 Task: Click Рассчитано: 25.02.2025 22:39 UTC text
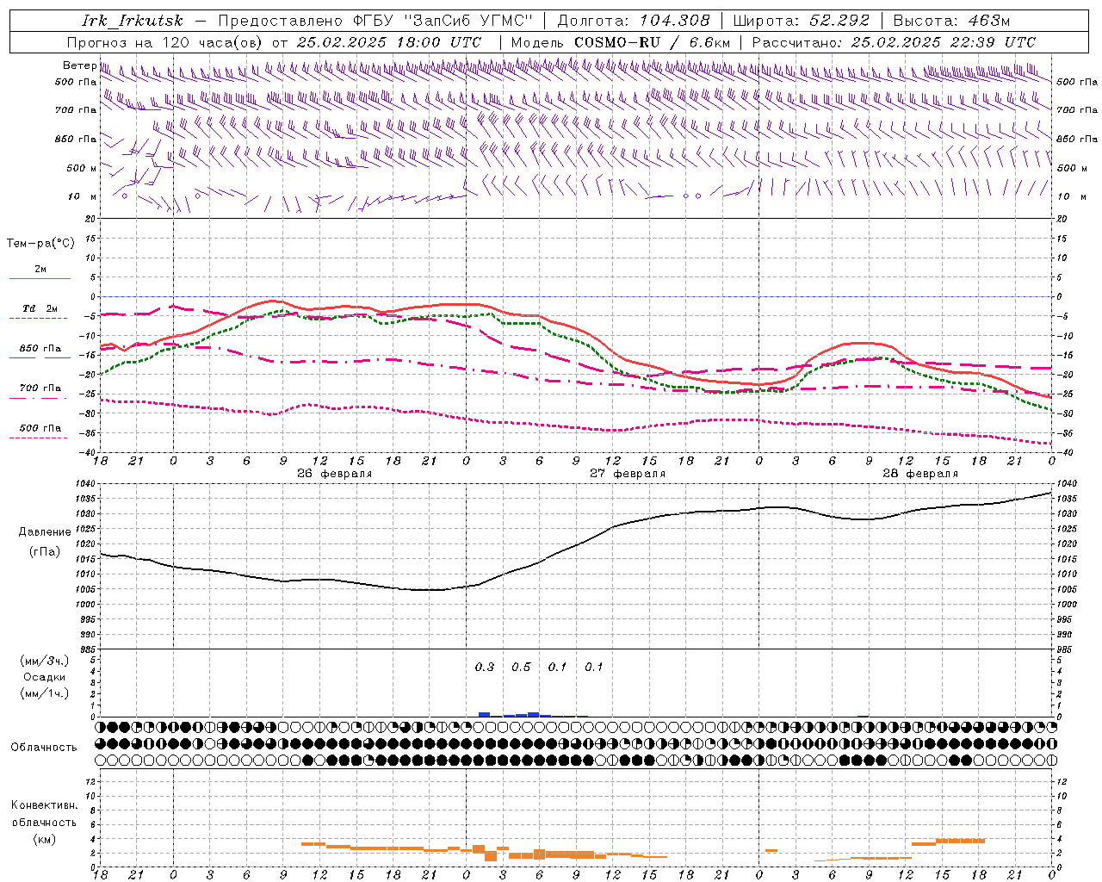[894, 42]
